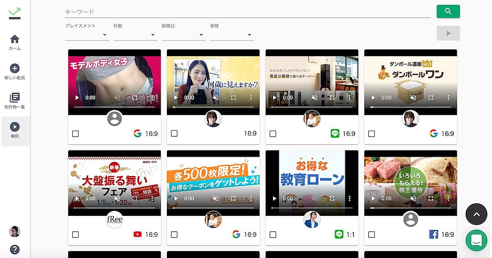Open 制作物一覧 in the sidebar

click(x=15, y=101)
